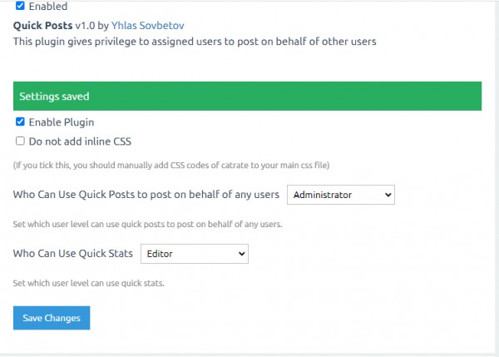Click the green Settings saved banner
This screenshot has height=357, width=499.
click(x=247, y=97)
